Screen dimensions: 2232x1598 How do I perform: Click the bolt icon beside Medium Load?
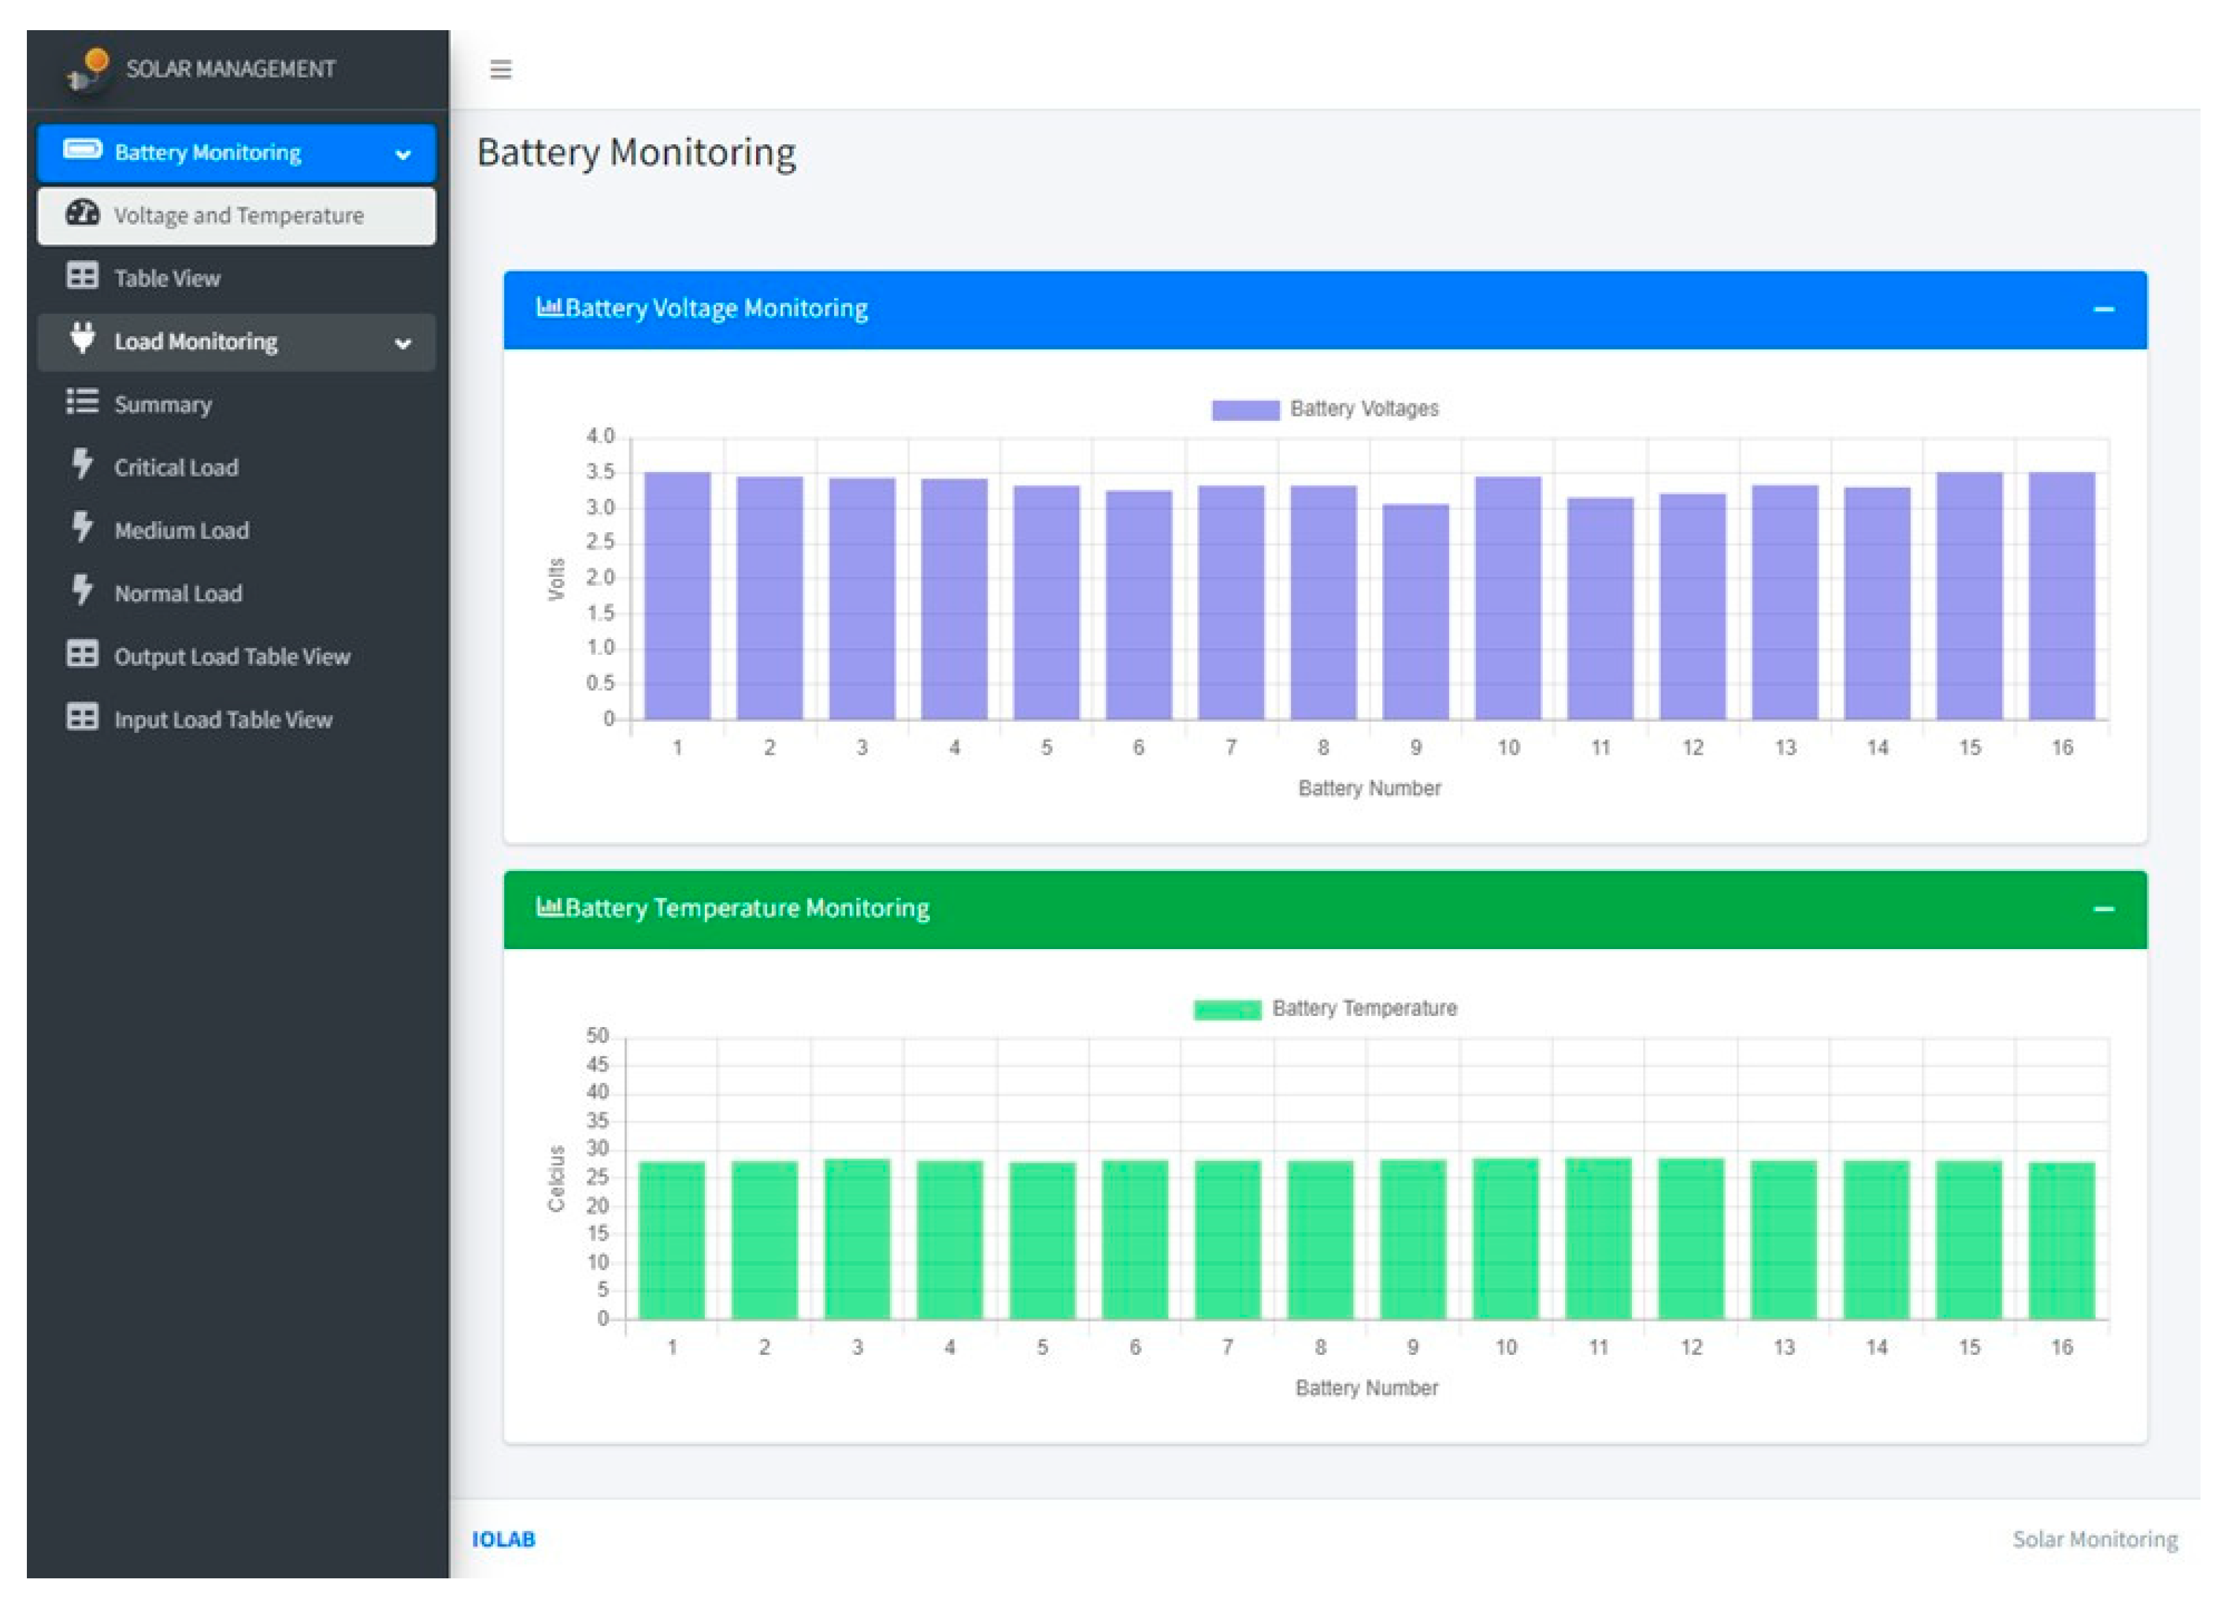[83, 526]
